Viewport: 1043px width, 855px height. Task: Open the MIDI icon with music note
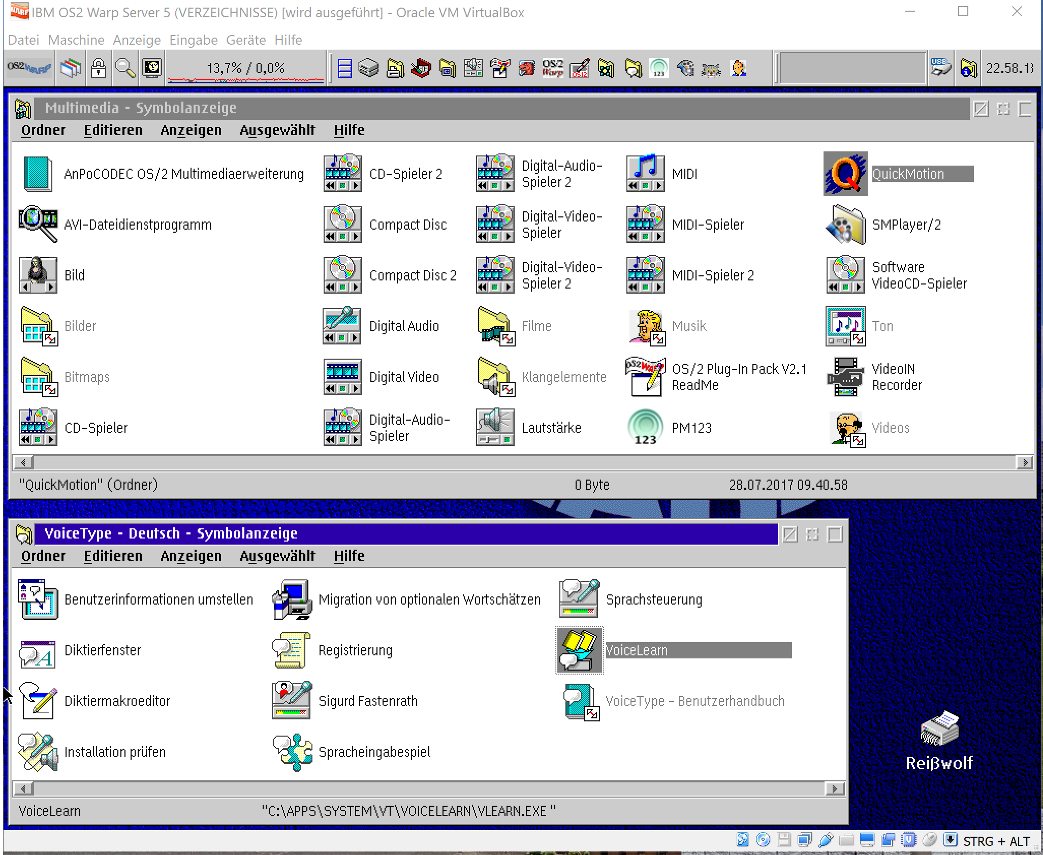click(x=645, y=174)
